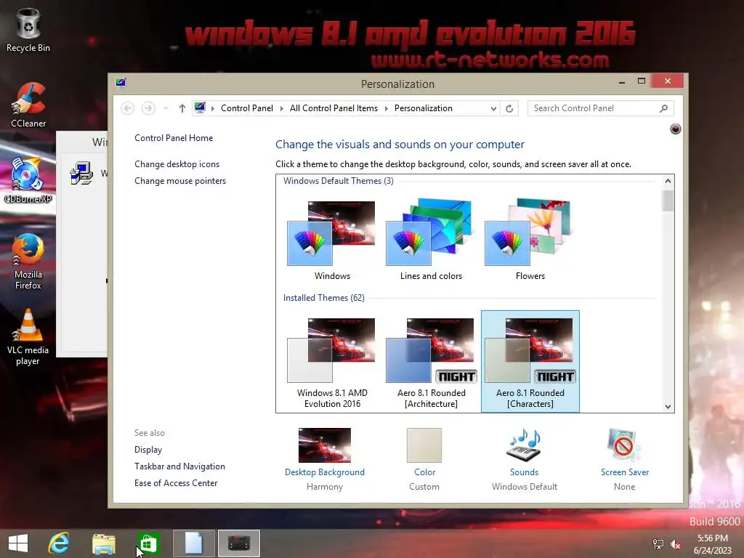744x558 pixels.
Task: Open the CDBurnerXP desktop shortcut
Action: 28,180
